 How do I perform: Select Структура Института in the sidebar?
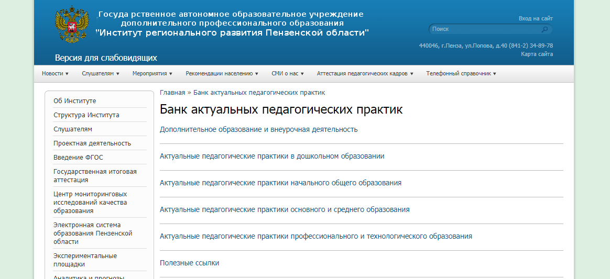point(86,115)
